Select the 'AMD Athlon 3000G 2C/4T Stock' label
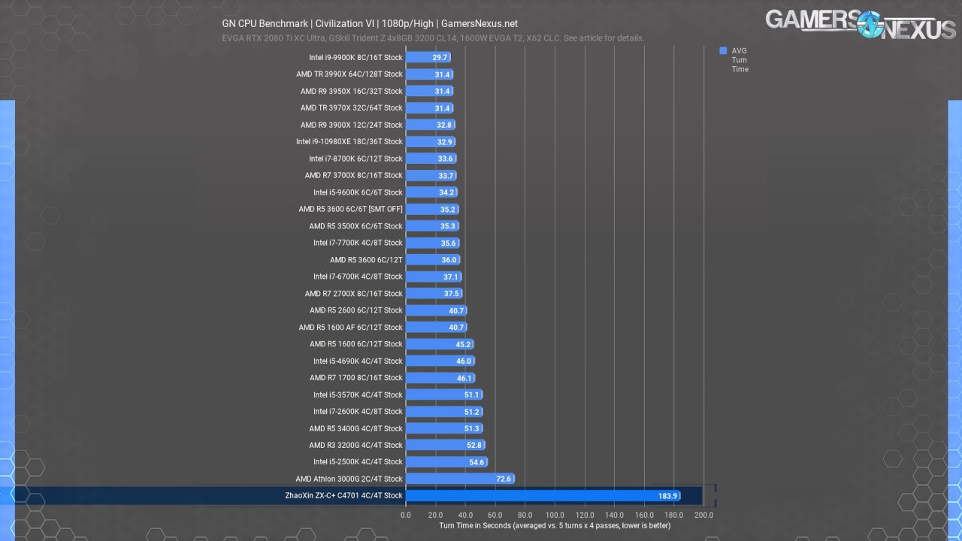The height and width of the screenshot is (541, 962). point(349,479)
